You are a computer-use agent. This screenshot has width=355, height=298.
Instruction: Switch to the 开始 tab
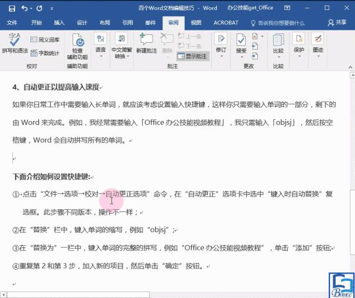pyautogui.click(x=36, y=23)
